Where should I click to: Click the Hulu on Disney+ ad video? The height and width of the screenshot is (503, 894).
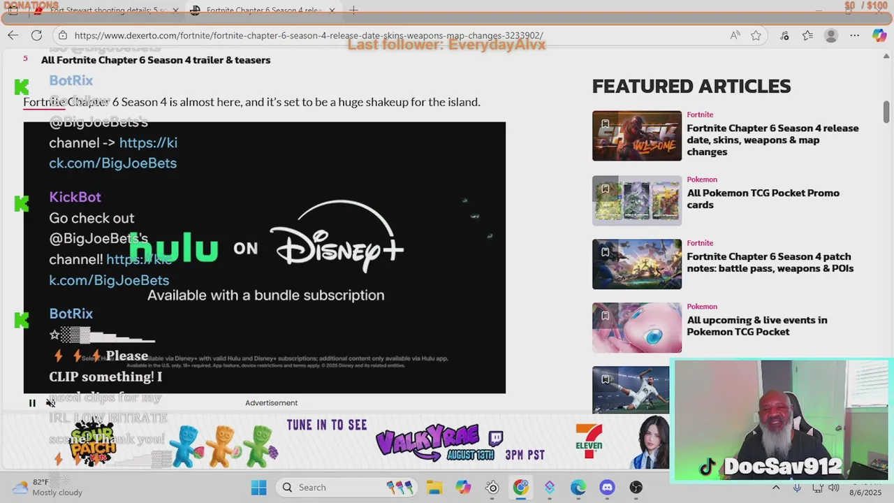tap(265, 258)
